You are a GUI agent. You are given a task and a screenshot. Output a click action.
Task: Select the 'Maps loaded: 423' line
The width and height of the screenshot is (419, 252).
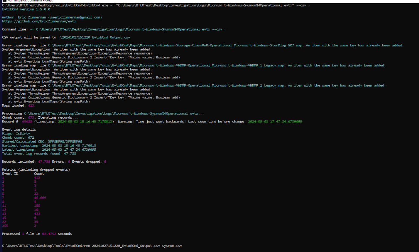18,105
